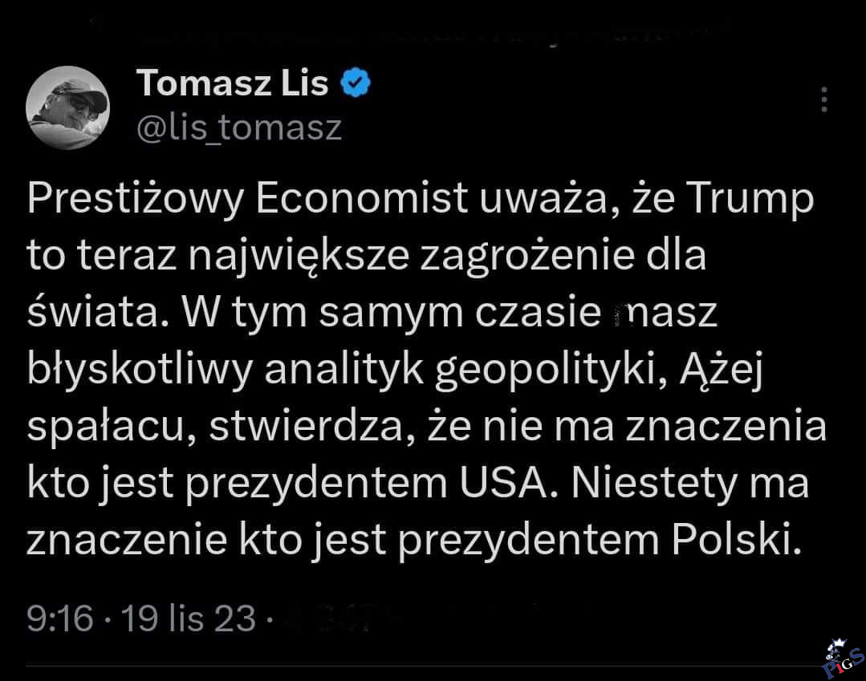Open the Tomasz Lis display name

233,83
